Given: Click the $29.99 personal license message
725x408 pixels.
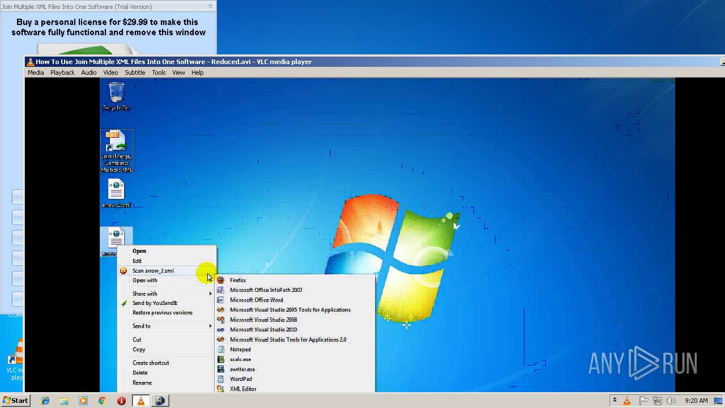Looking at the screenshot, I should (108, 27).
